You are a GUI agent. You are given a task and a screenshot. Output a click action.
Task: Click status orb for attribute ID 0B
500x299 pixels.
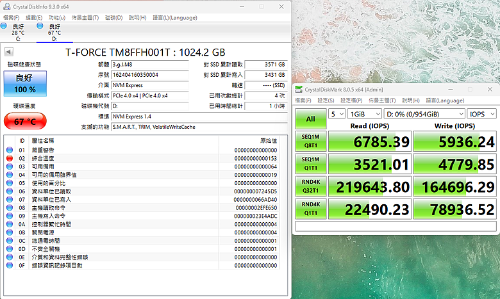point(10,232)
